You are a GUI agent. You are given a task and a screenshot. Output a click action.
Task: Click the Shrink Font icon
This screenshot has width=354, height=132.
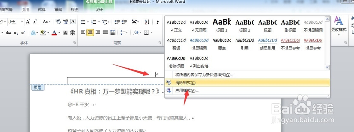[35, 22]
